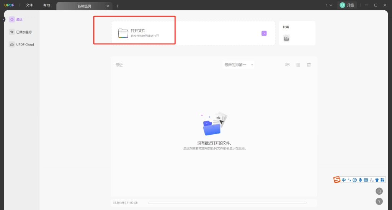Image resolution: width=392 pixels, height=210 pixels.
Task: Open the newest-first sort dropdown
Action: [x=238, y=65]
